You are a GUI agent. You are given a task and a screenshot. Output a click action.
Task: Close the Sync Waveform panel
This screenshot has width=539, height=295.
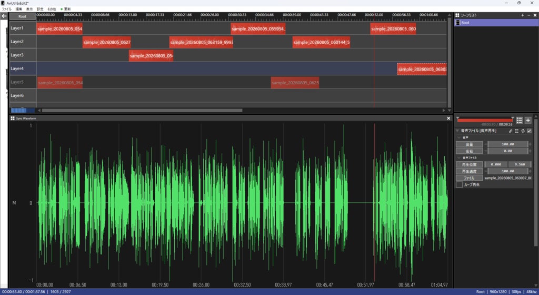point(448,119)
